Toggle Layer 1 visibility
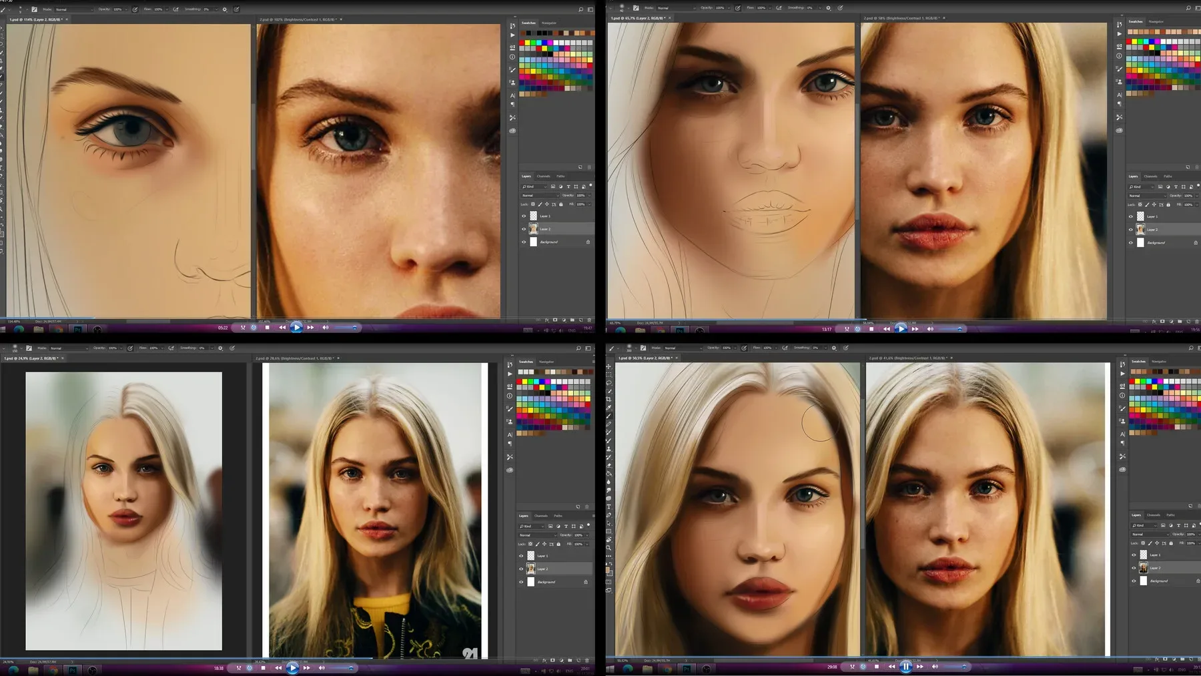The image size is (1201, 676). pyautogui.click(x=1134, y=555)
